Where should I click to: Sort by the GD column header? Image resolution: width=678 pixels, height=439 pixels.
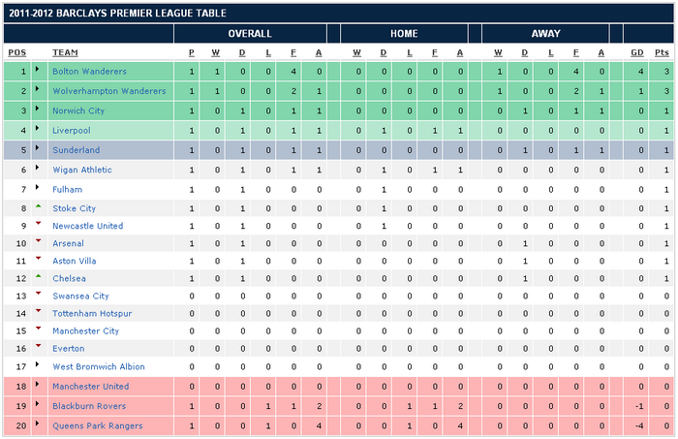(x=637, y=52)
